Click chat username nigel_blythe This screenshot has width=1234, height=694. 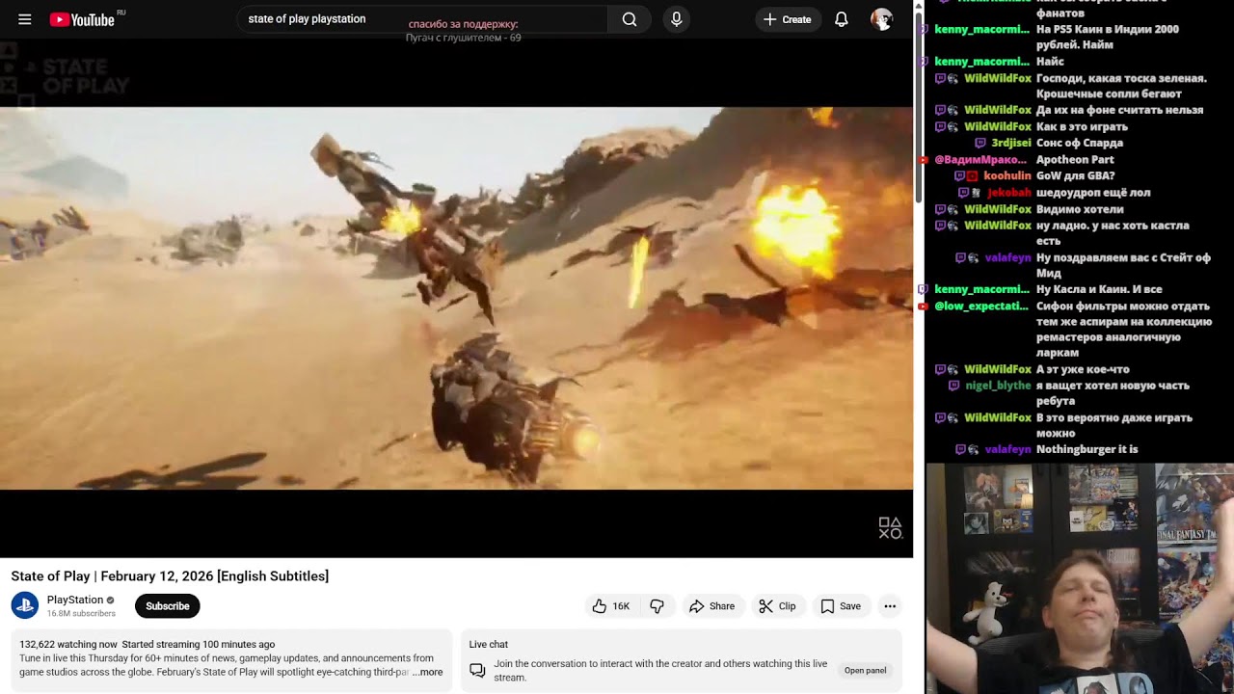[x=998, y=386]
